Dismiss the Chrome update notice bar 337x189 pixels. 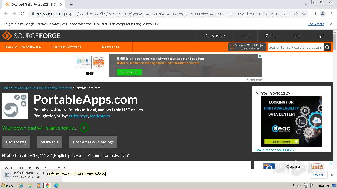point(331,24)
